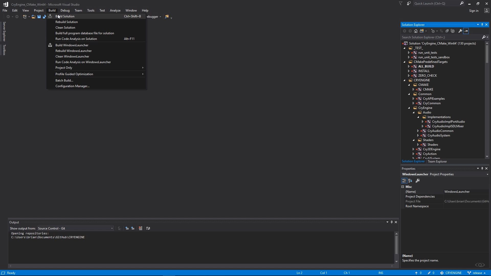This screenshot has height=276, width=491.
Task: Click the Search Solution Explorer magnifier icon
Action: pyautogui.click(x=484, y=37)
